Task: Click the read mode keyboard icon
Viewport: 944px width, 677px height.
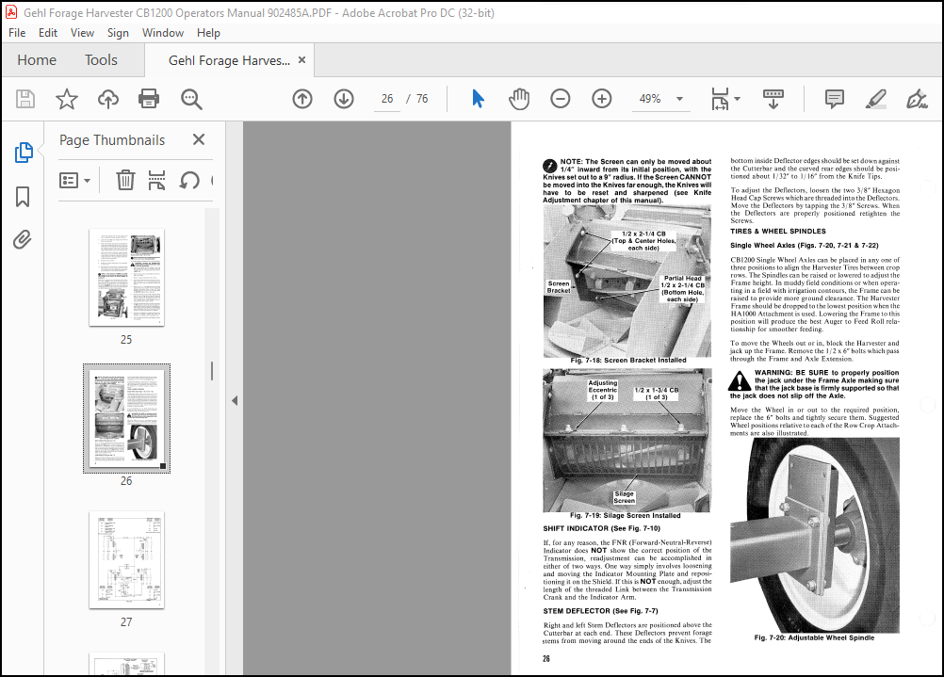Action: 773,99
